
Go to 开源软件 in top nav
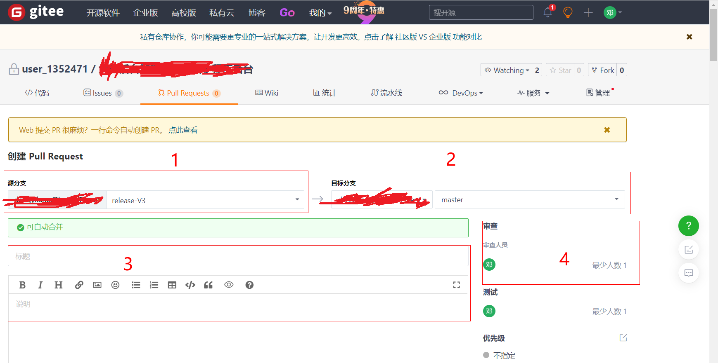pos(103,13)
